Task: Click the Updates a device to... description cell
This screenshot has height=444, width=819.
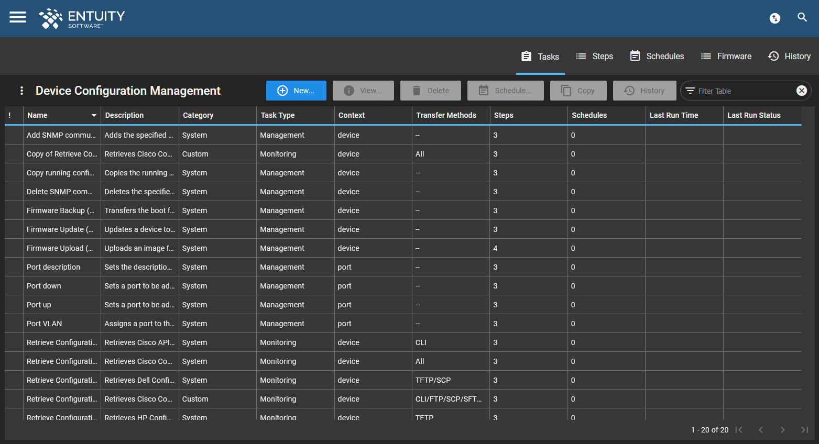Action: 139,229
